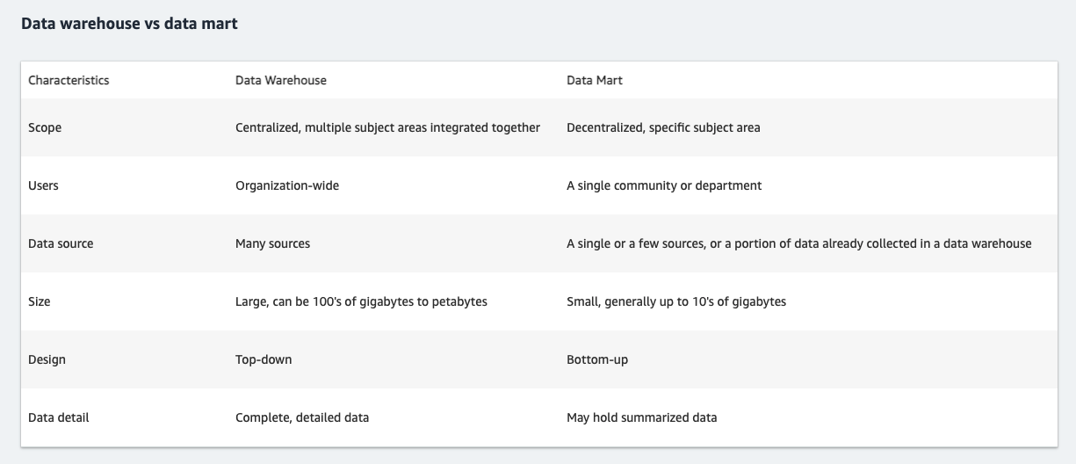
Task: Select the "Organization-wide" cell
Action: 286,185
